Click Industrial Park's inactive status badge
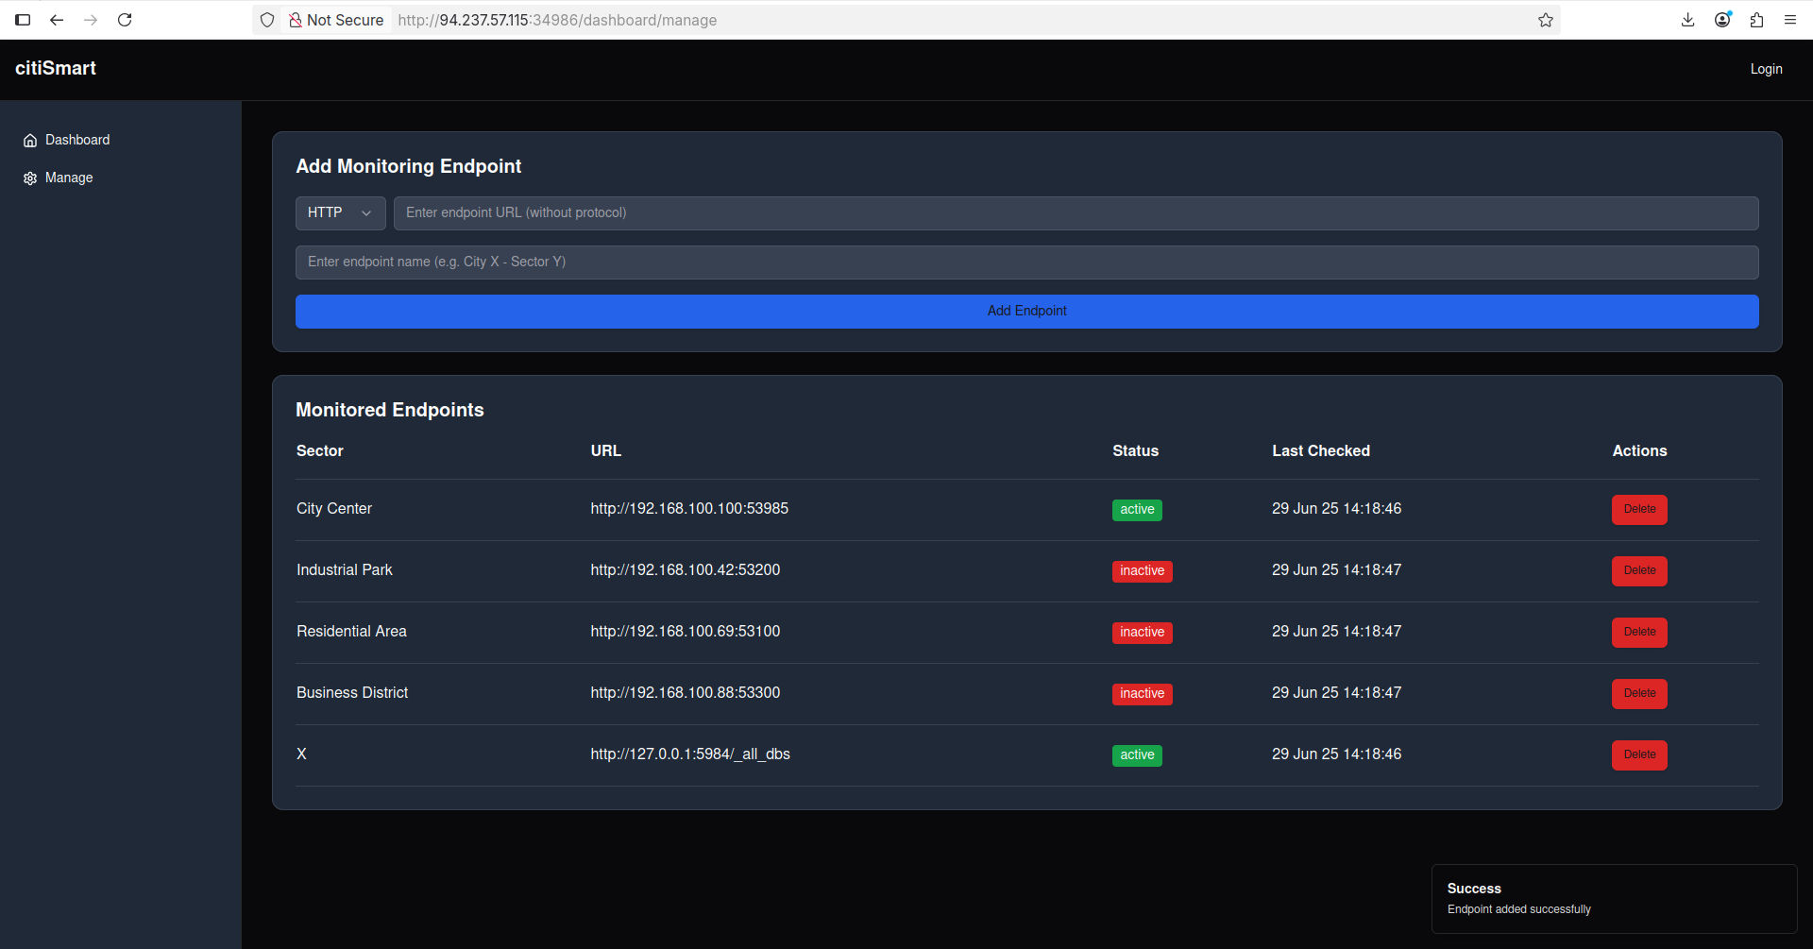 (1143, 571)
